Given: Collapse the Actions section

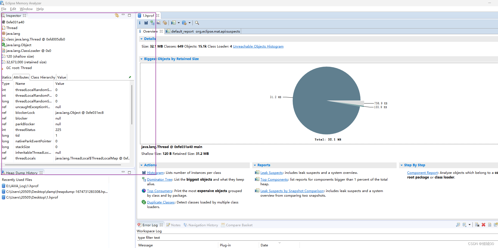Looking at the screenshot, I should pos(141,165).
